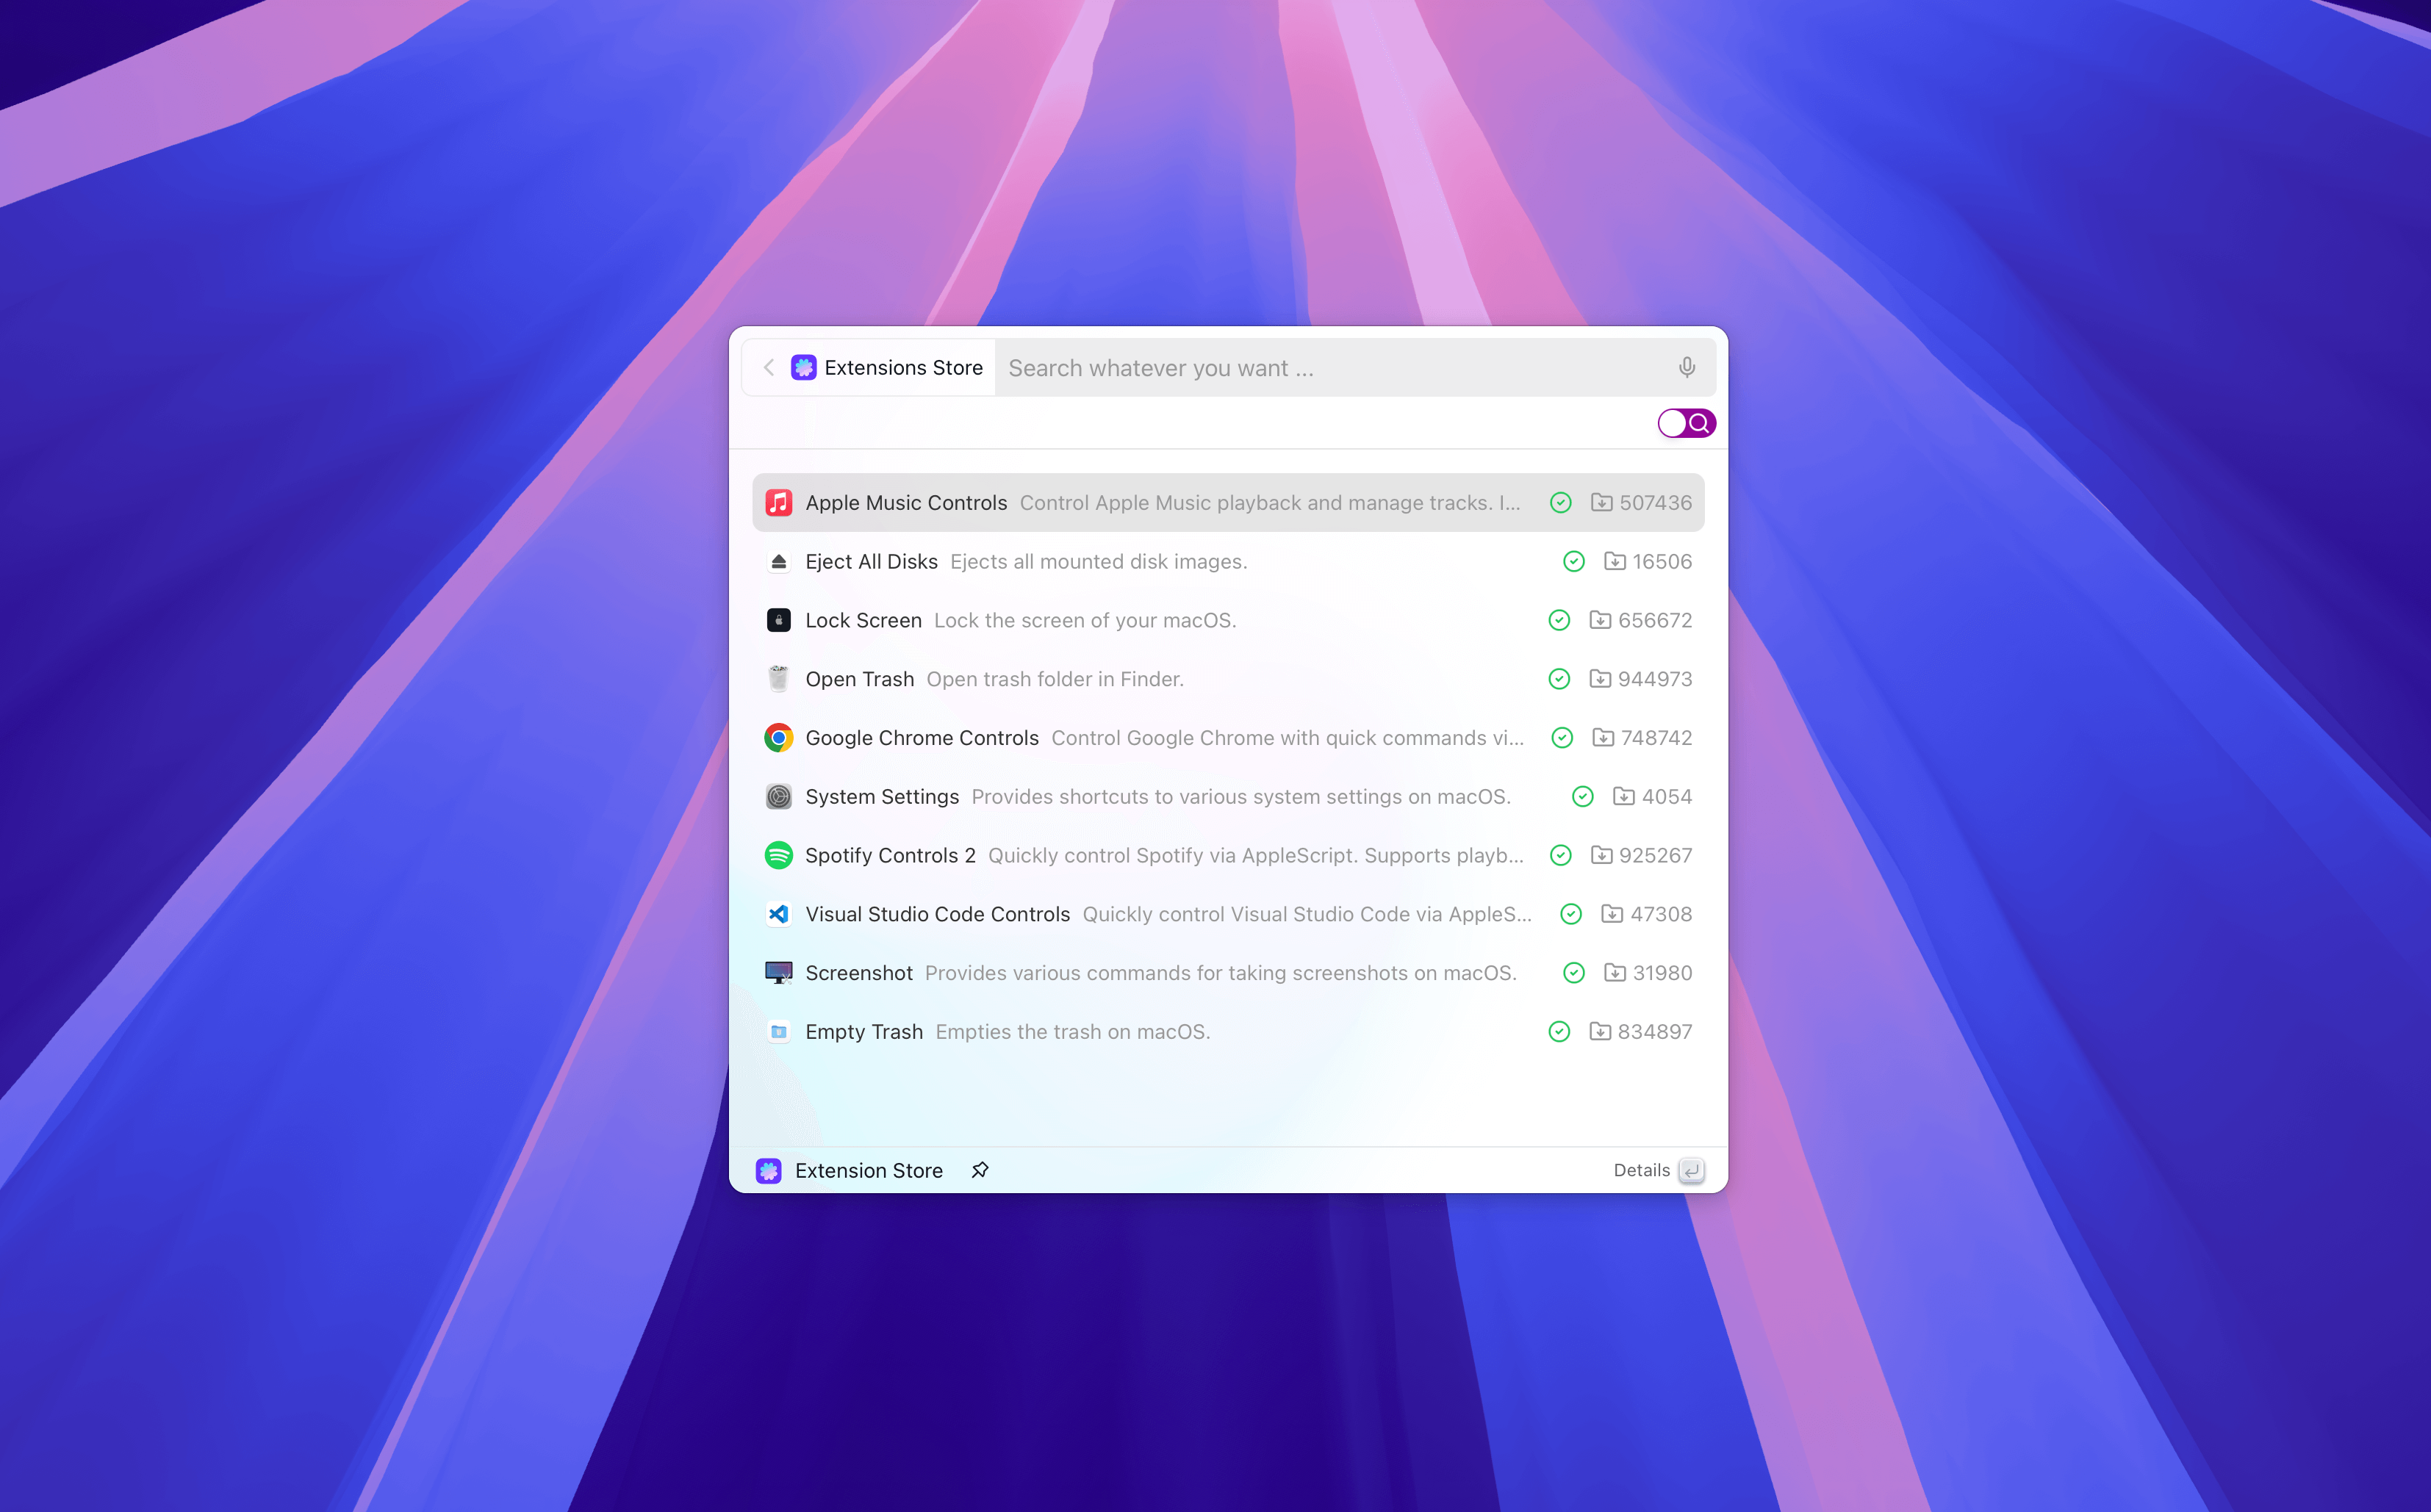
Task: Click the microphone icon in search bar
Action: pyautogui.click(x=1686, y=367)
